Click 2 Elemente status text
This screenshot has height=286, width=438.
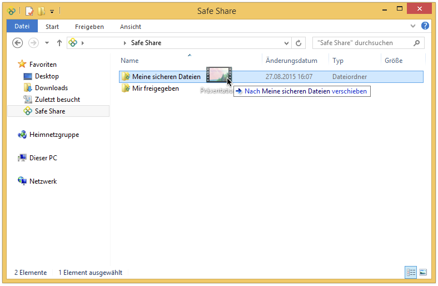pyautogui.click(x=31, y=273)
